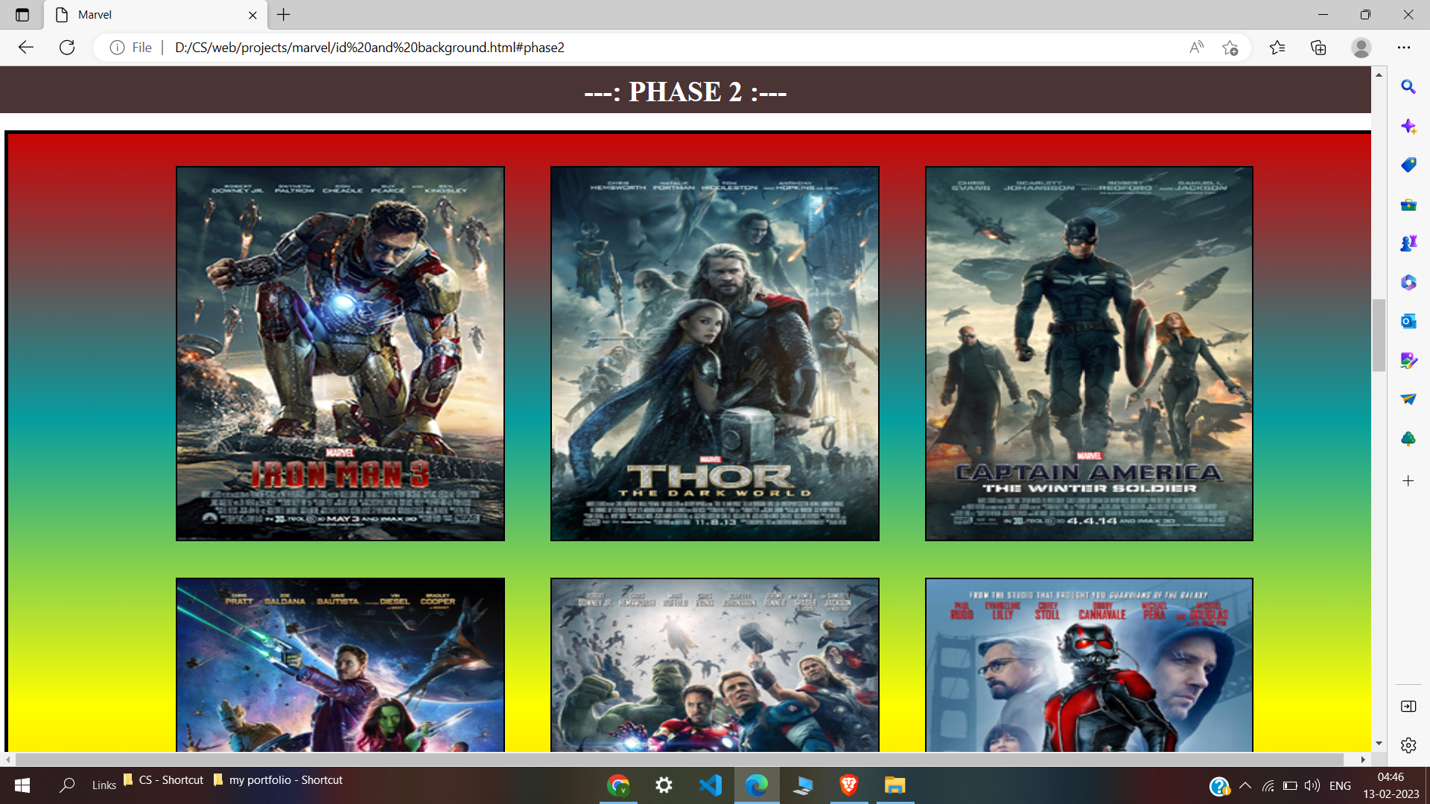Click the Refresh page button
This screenshot has width=1430, height=804.
click(x=67, y=47)
